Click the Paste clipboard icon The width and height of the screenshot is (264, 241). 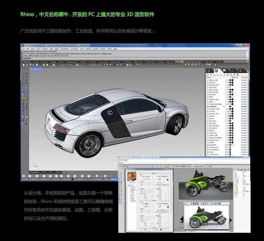47,65
